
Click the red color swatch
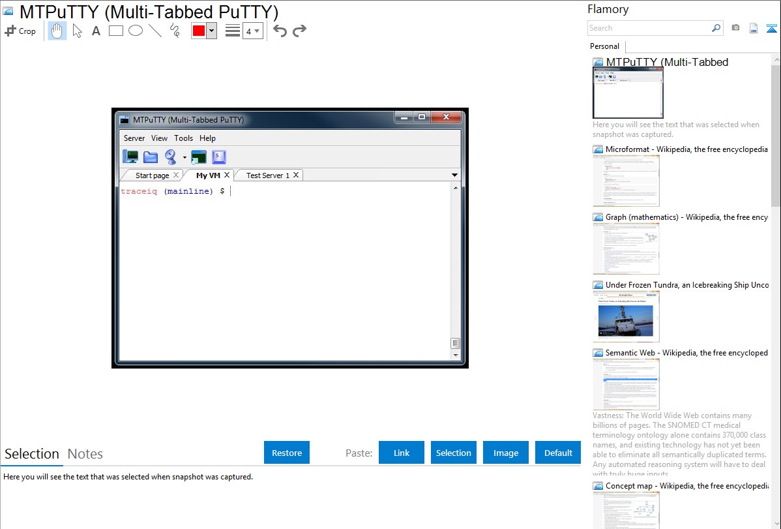(x=199, y=31)
